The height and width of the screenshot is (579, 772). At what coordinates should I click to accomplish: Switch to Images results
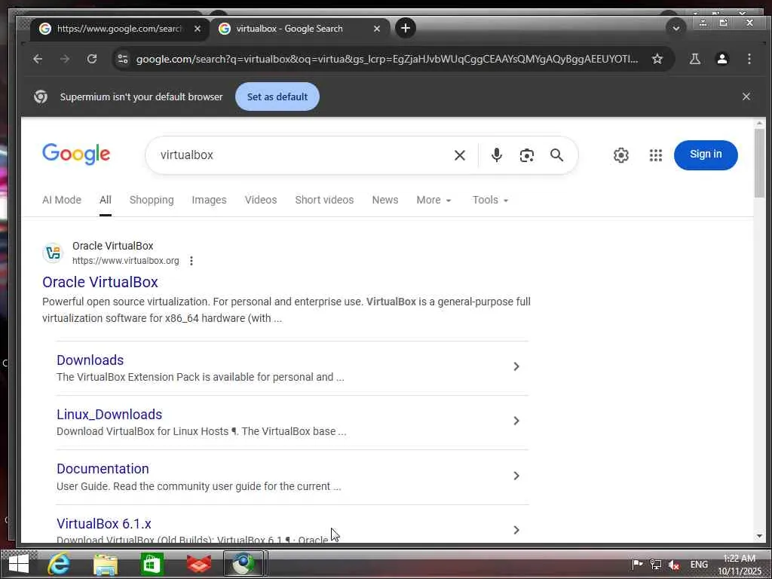pos(210,201)
